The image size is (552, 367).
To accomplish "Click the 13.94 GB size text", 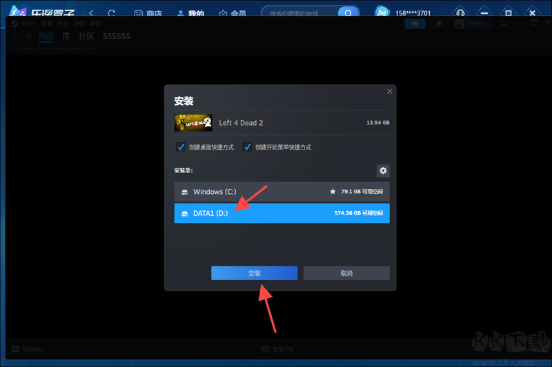I will click(377, 123).
